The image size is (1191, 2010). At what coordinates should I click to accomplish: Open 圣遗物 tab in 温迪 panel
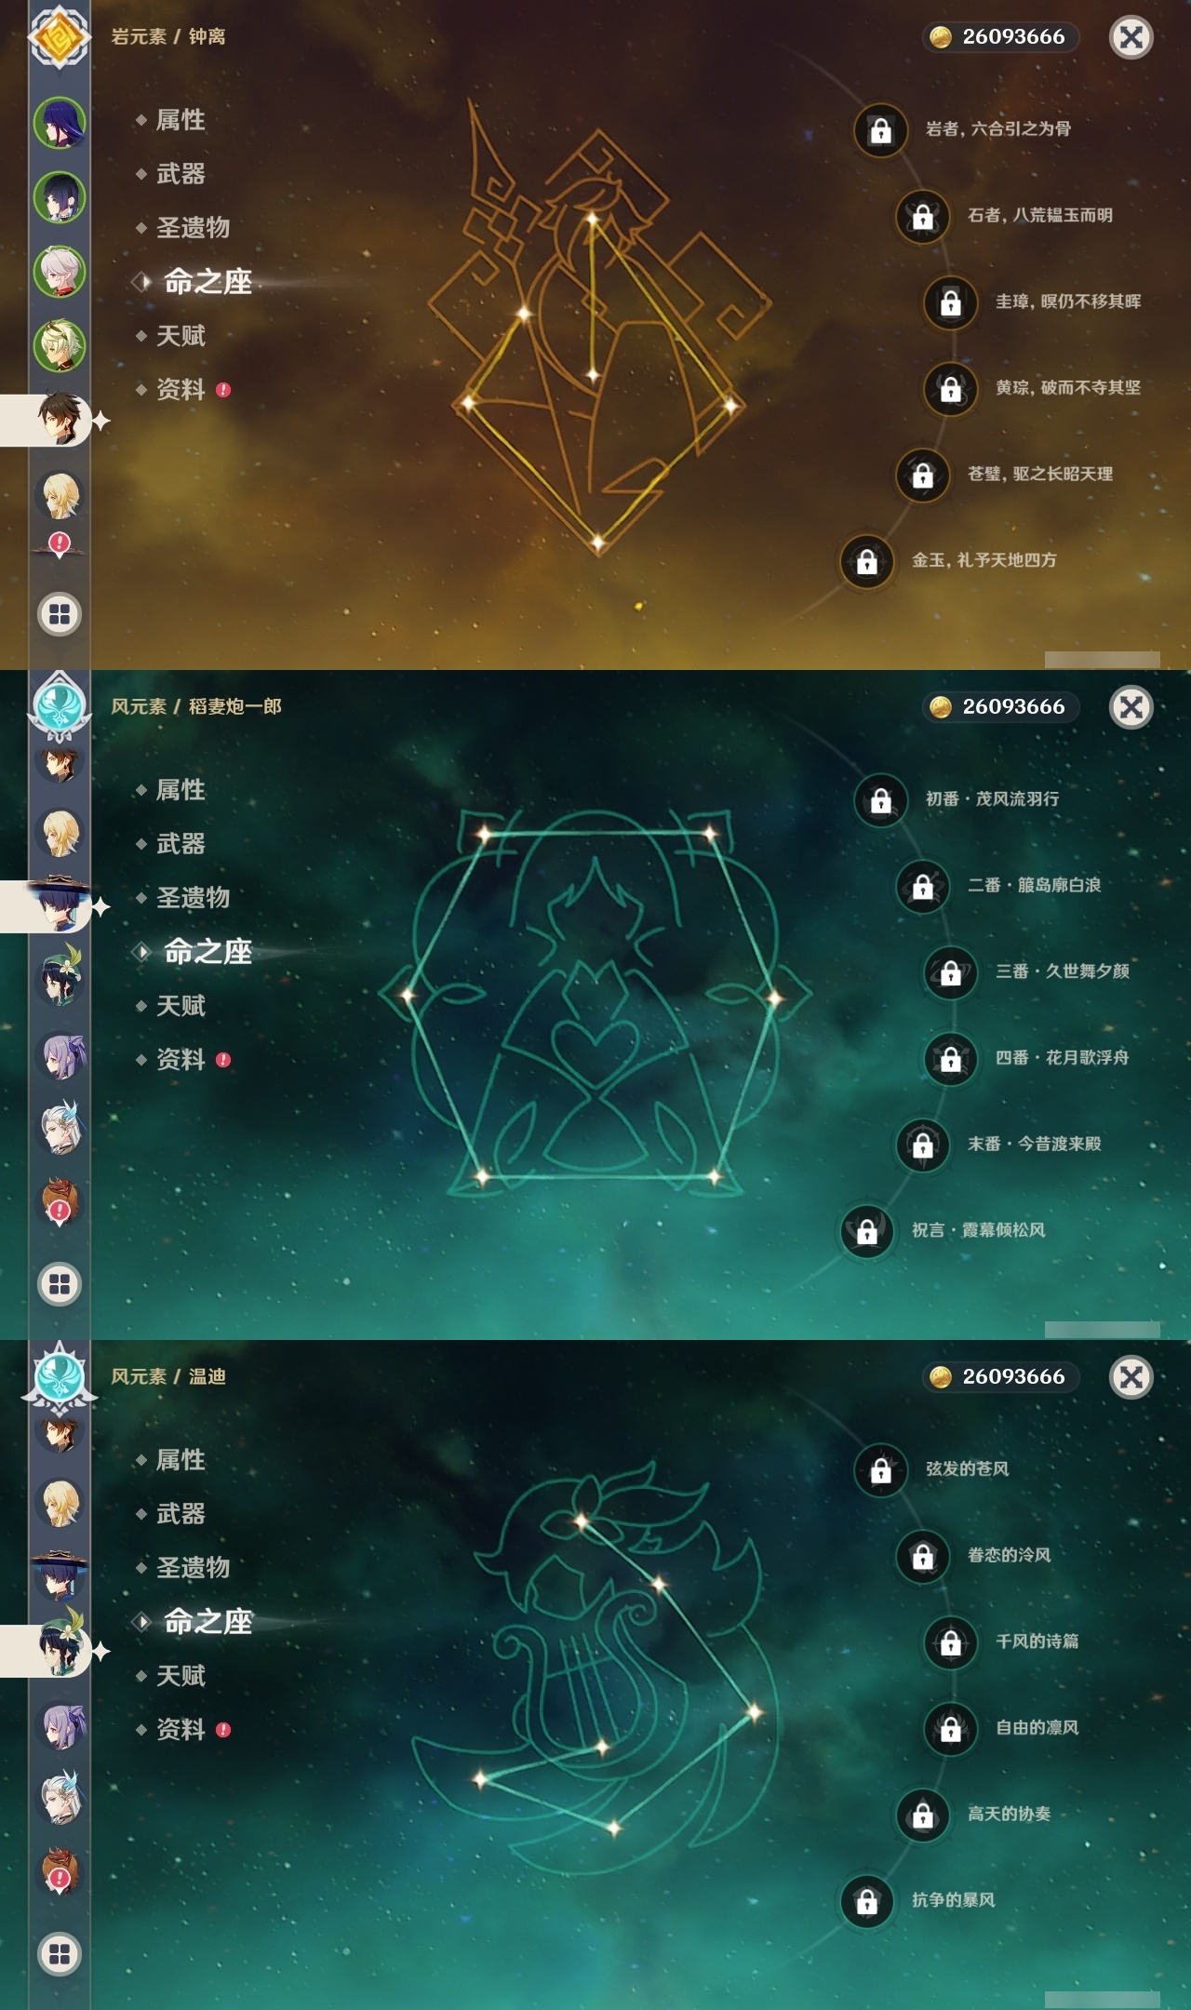click(193, 1568)
